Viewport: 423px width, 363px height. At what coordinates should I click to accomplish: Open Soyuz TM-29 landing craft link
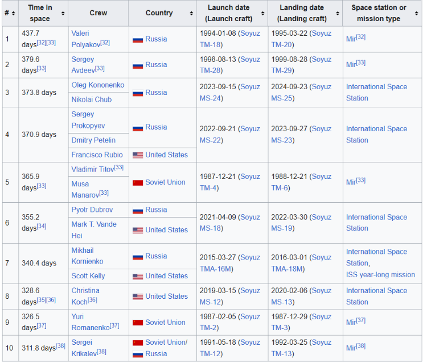pos(301,65)
